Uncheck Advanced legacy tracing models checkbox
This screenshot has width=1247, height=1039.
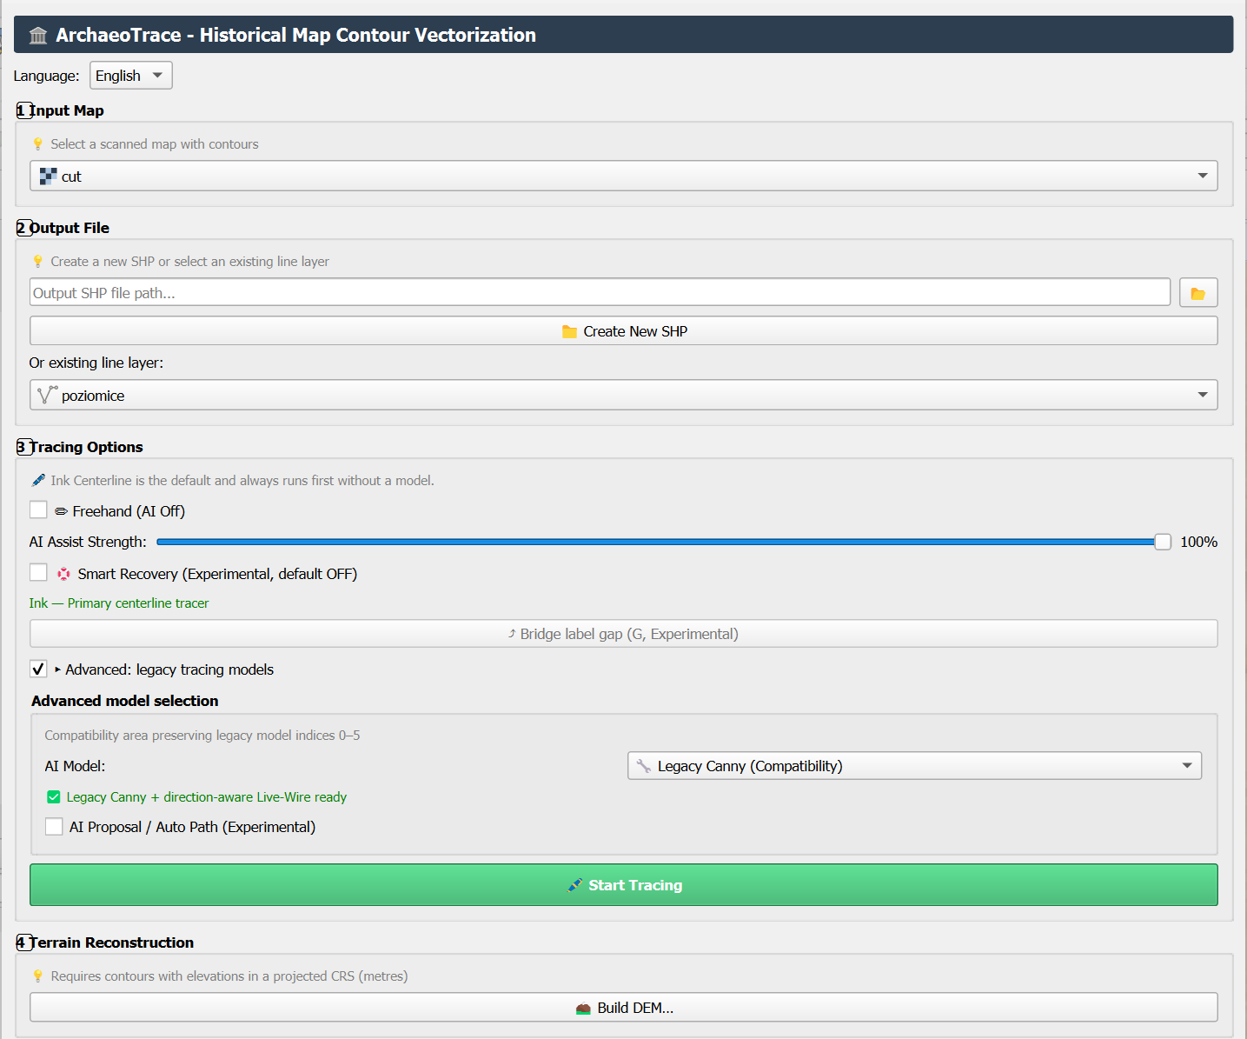coord(38,669)
